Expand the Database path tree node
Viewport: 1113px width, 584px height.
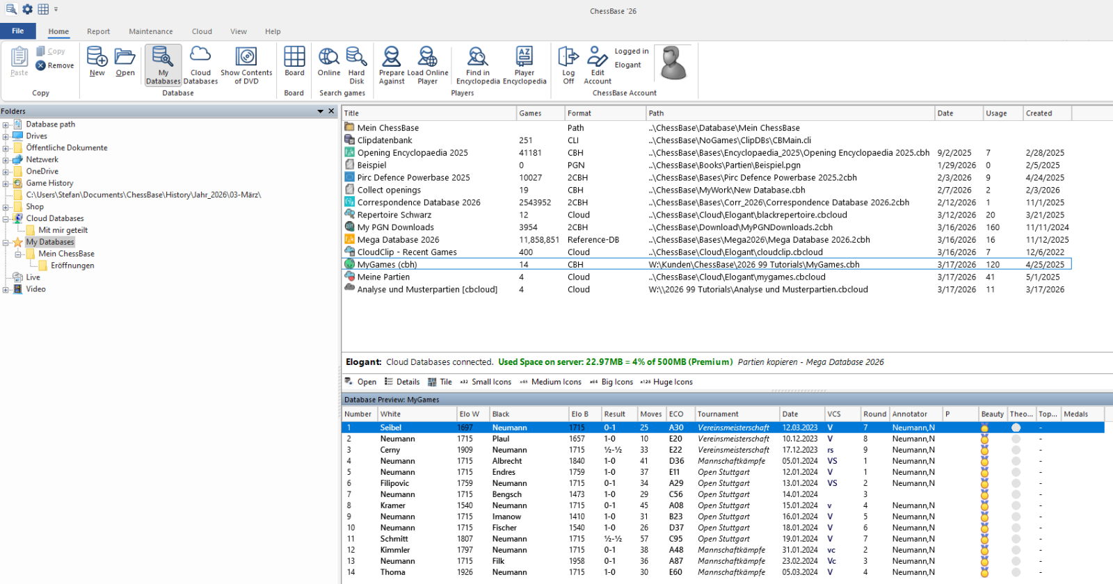pos(6,125)
